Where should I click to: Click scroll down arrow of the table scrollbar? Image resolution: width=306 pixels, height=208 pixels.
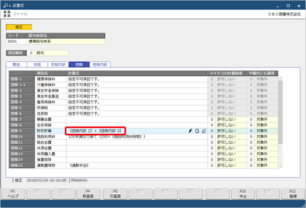pyautogui.click(x=280, y=166)
